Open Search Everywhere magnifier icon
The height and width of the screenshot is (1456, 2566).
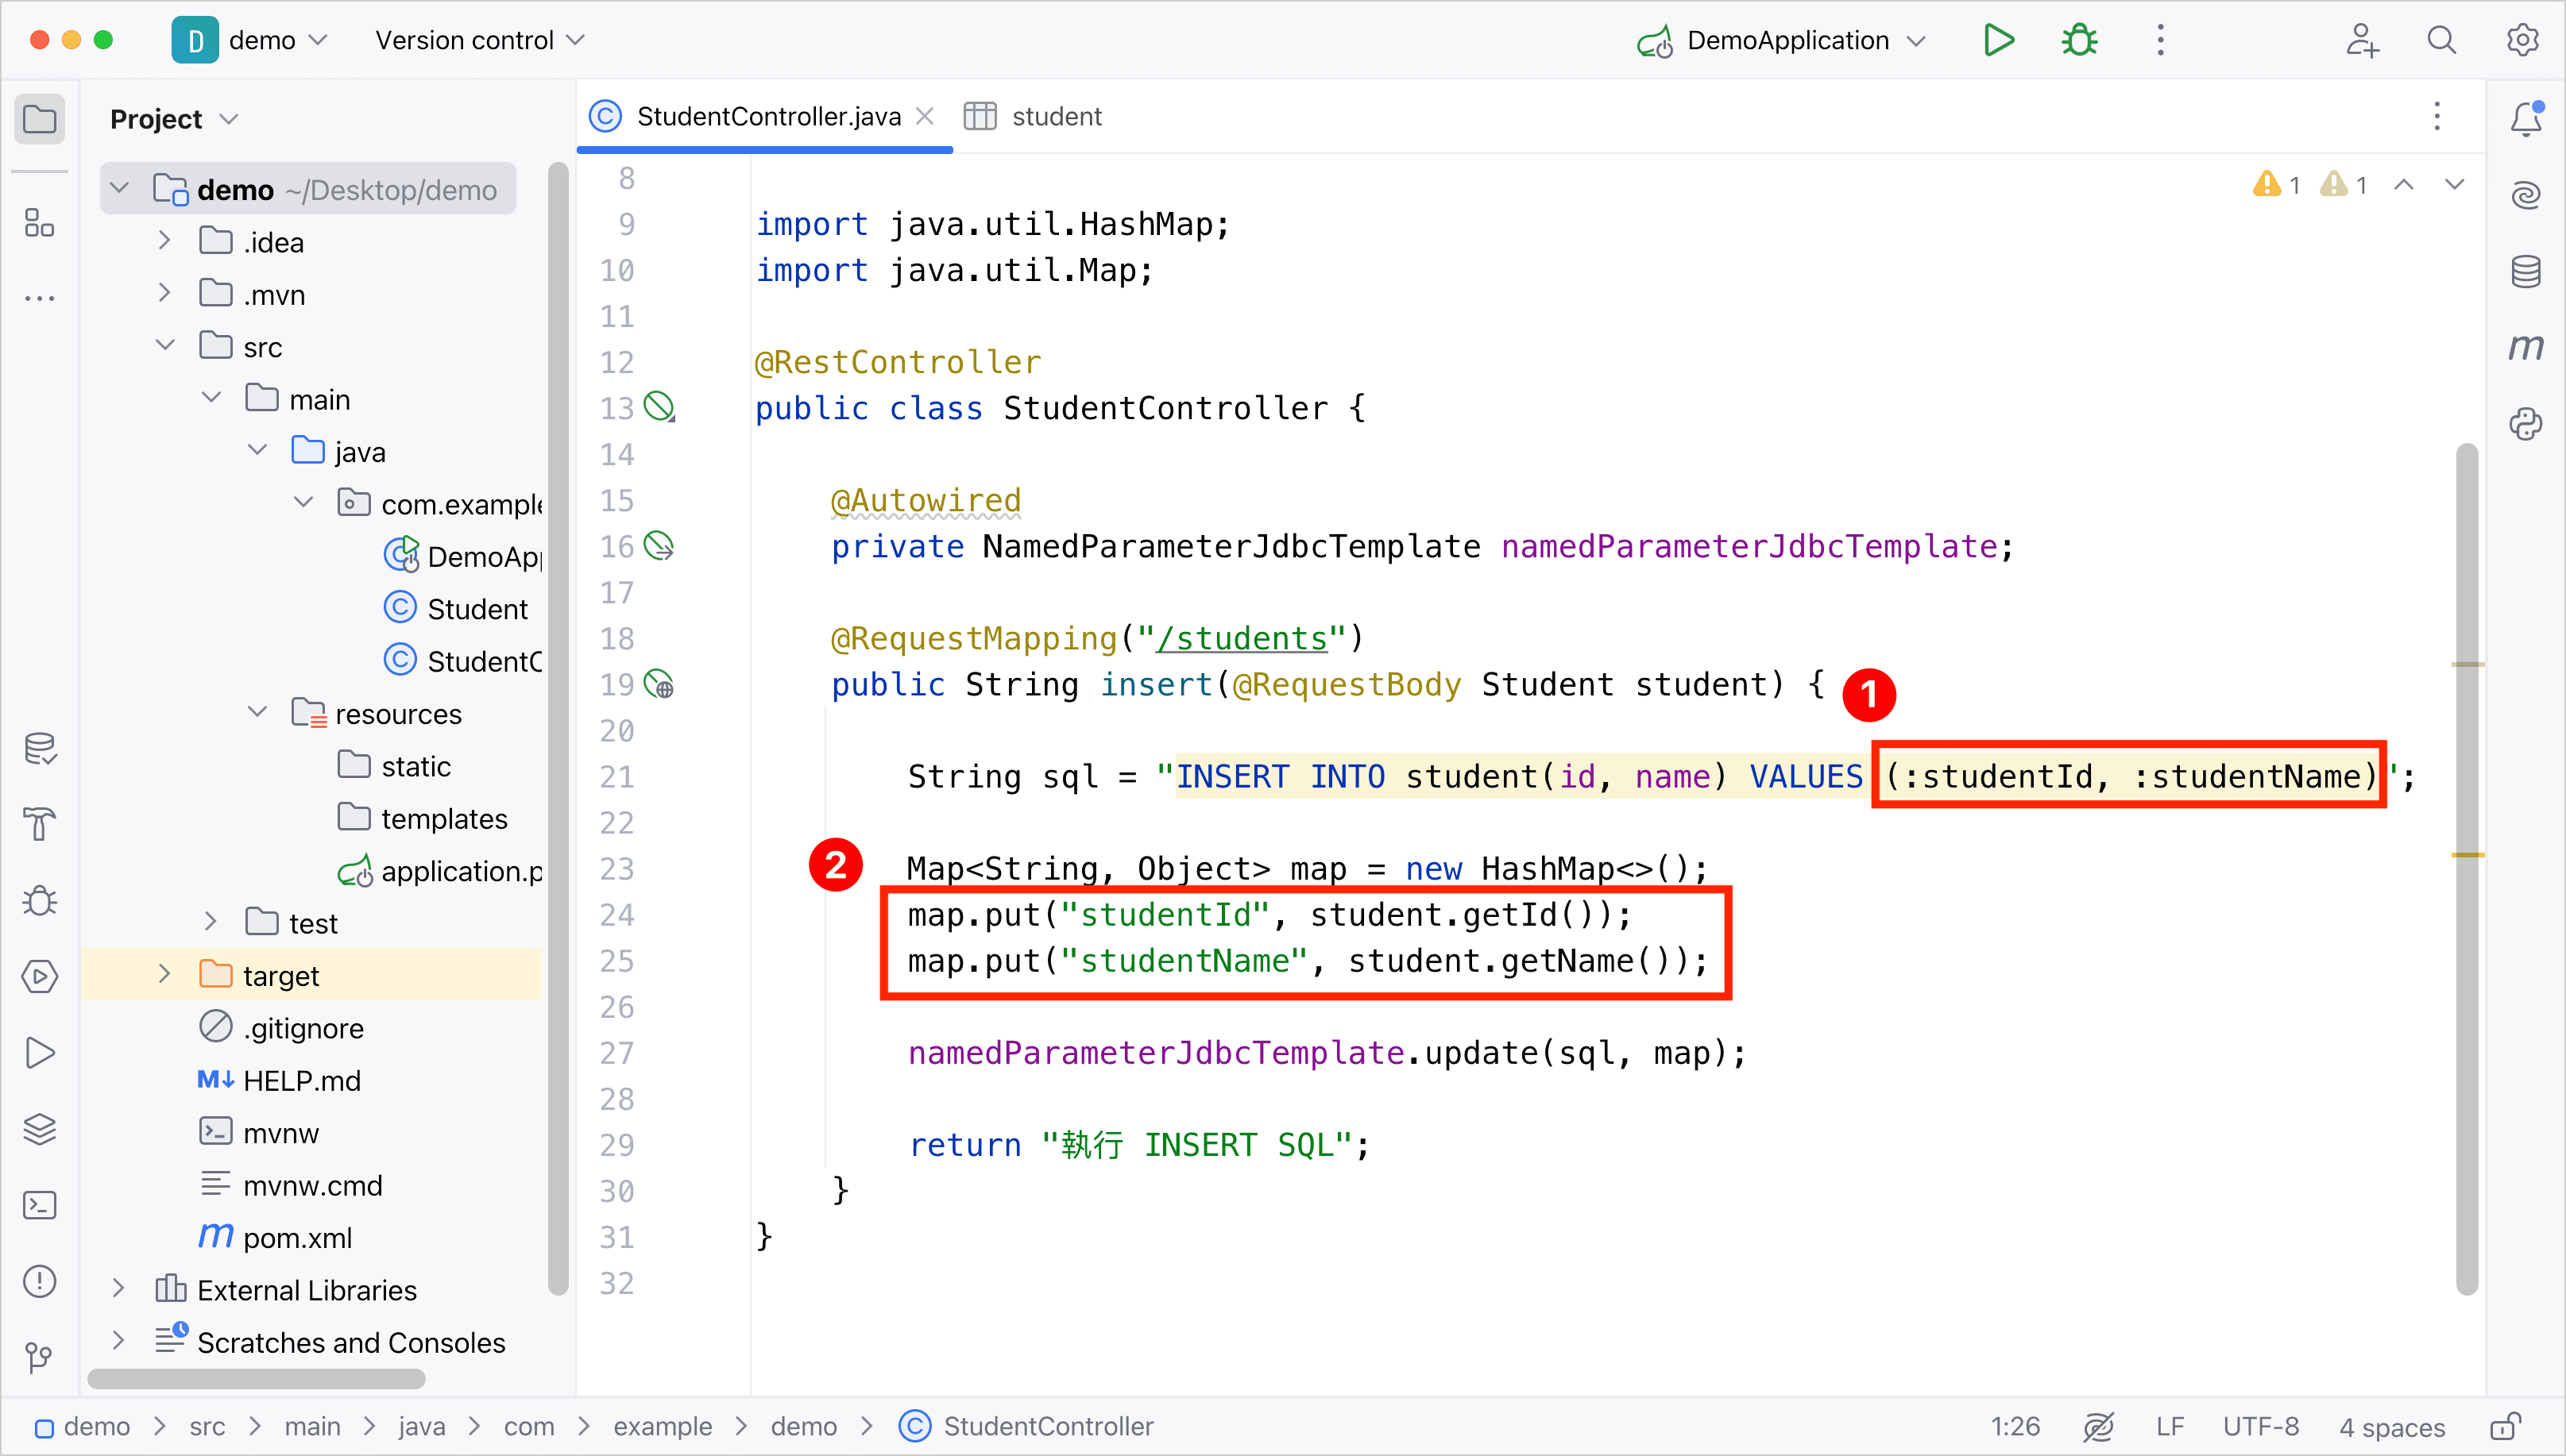[2442, 40]
